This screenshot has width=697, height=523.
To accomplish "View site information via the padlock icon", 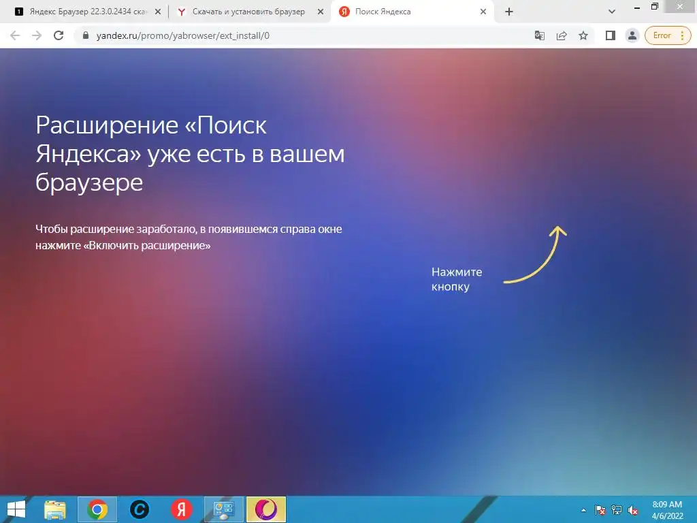I will (x=86, y=35).
